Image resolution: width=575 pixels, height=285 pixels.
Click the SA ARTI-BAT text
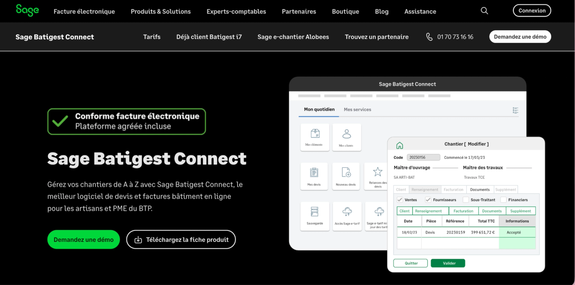click(x=404, y=177)
